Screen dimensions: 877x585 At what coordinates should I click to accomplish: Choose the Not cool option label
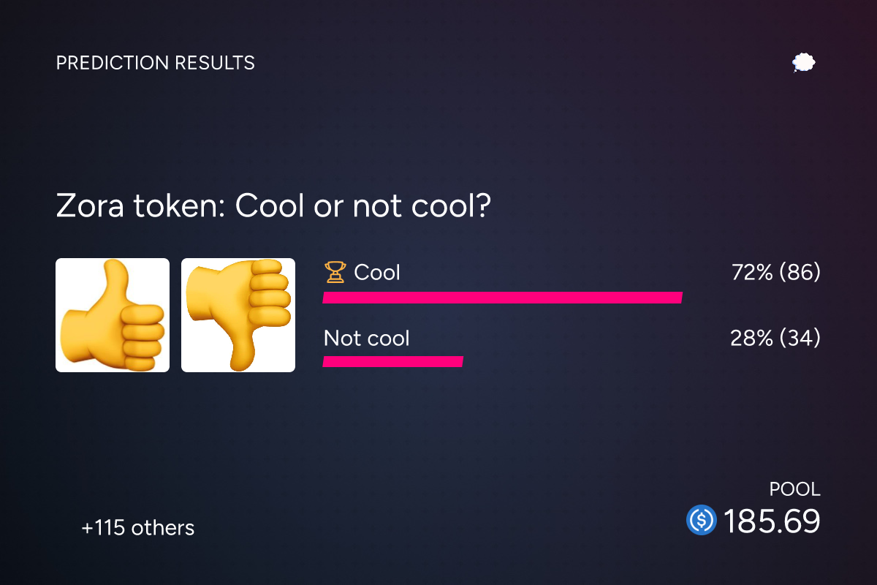tap(367, 339)
